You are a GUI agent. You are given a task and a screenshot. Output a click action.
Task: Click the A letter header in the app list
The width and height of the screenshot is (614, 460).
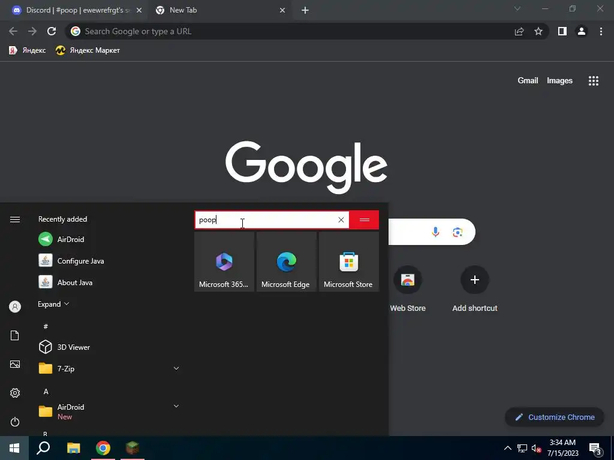(x=46, y=391)
